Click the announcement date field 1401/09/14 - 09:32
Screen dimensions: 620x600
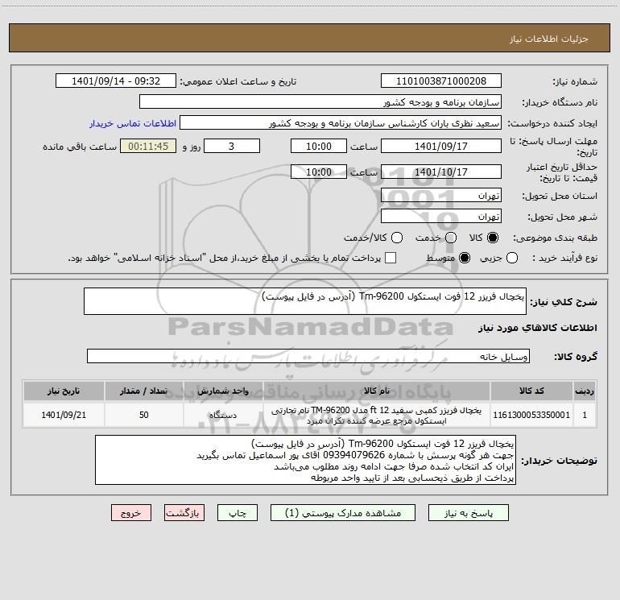pyautogui.click(x=116, y=81)
